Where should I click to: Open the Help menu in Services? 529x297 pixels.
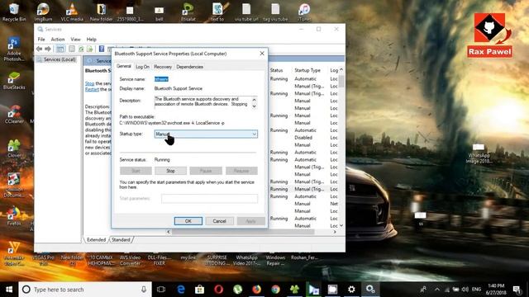point(92,40)
